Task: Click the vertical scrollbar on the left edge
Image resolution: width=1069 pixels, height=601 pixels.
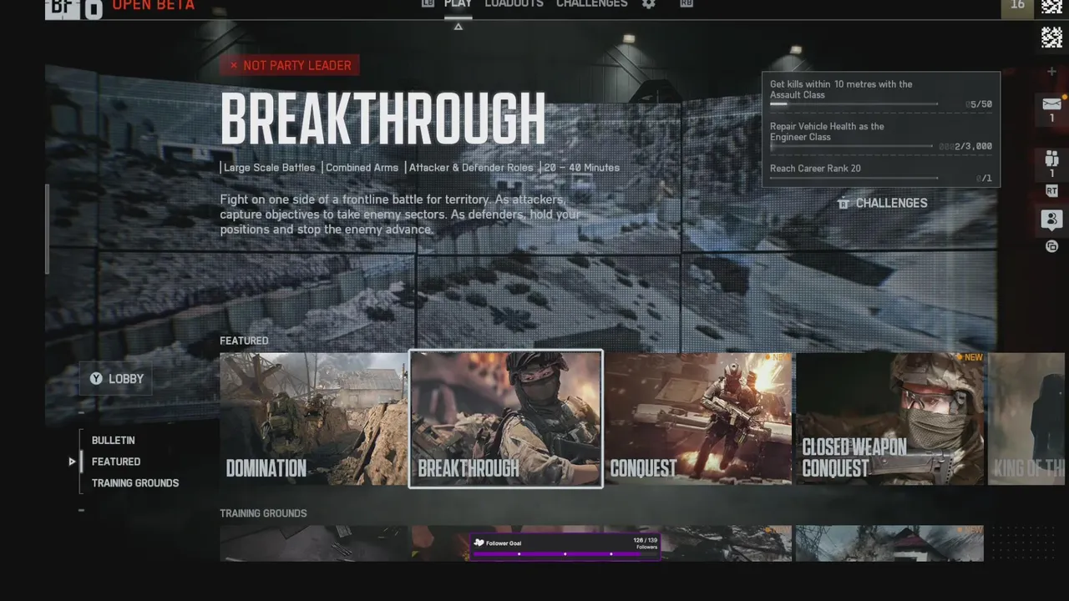Action: 47,230
